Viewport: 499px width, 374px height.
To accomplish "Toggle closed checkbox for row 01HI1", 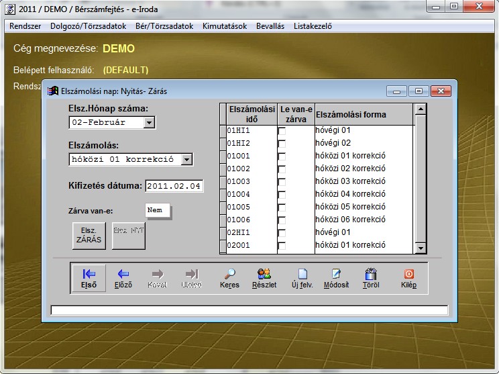I will [282, 131].
